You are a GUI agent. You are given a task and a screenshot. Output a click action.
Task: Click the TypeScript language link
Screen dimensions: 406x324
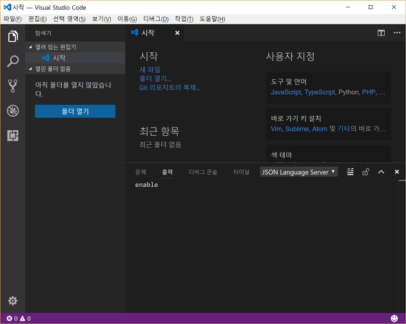(320, 92)
